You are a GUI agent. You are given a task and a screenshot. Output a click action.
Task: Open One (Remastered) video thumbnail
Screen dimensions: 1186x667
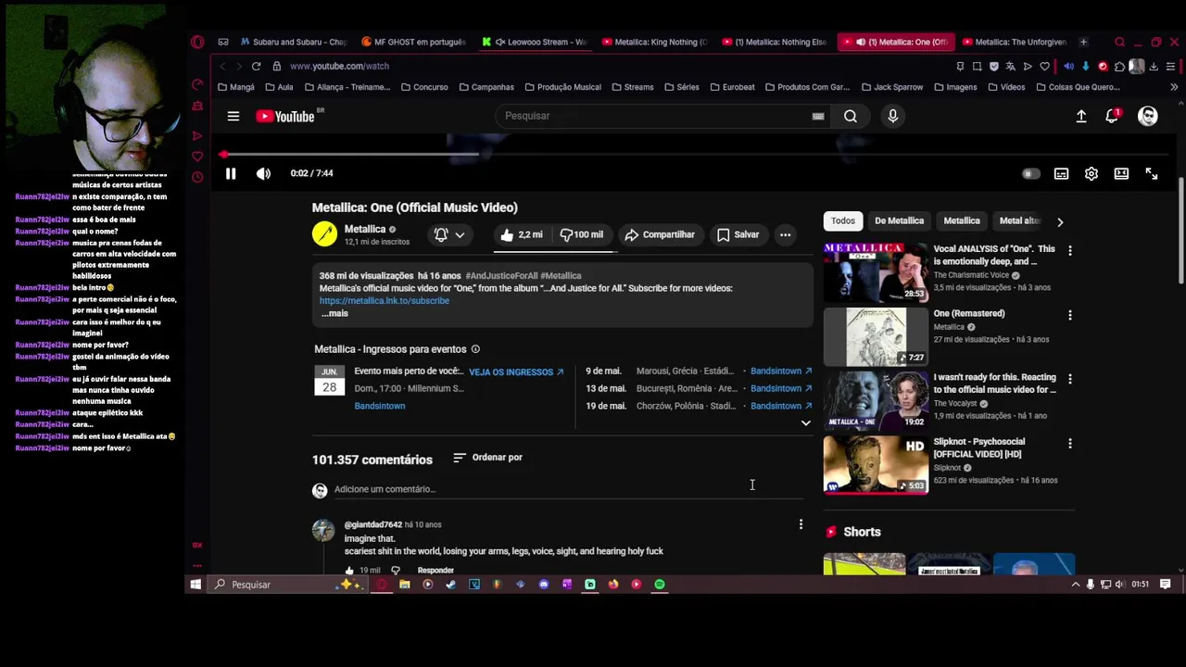876,336
